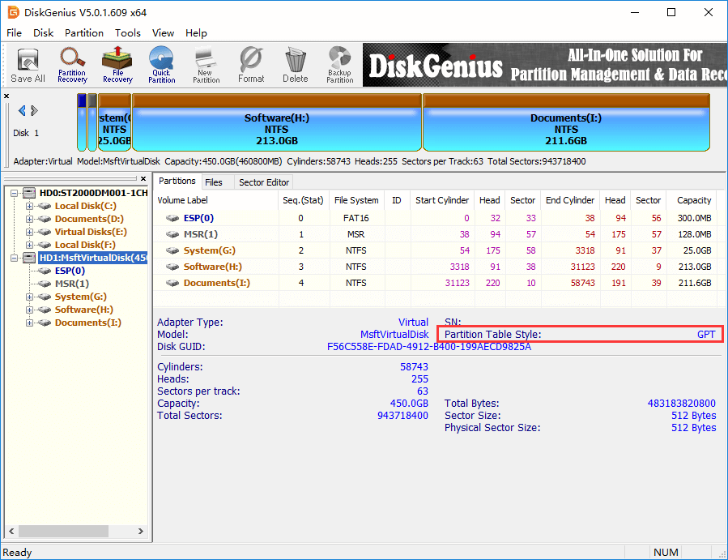Click the DiskGenius banner logo

click(x=436, y=66)
